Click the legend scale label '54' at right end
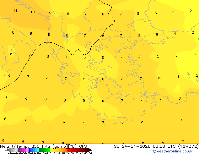199x154 pixels. [x=90, y=153]
